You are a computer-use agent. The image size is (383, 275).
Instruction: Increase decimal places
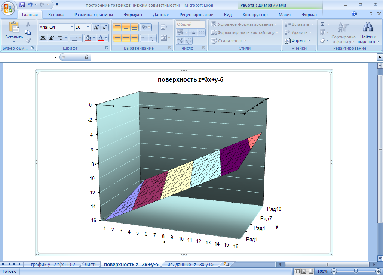(180, 41)
